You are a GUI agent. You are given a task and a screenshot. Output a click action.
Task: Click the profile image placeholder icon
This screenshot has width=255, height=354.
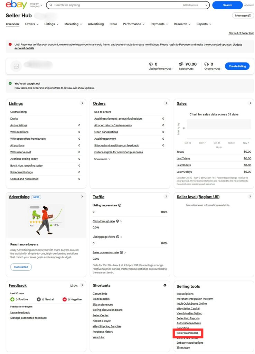tap(16, 66)
